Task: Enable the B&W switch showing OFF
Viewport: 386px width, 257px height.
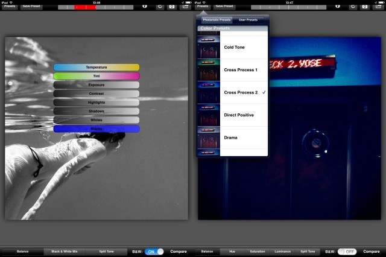Action: (346, 251)
